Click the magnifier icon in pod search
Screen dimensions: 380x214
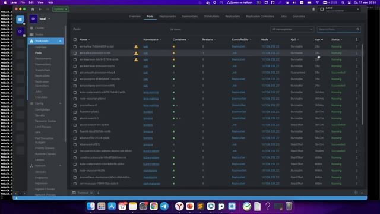point(357,29)
